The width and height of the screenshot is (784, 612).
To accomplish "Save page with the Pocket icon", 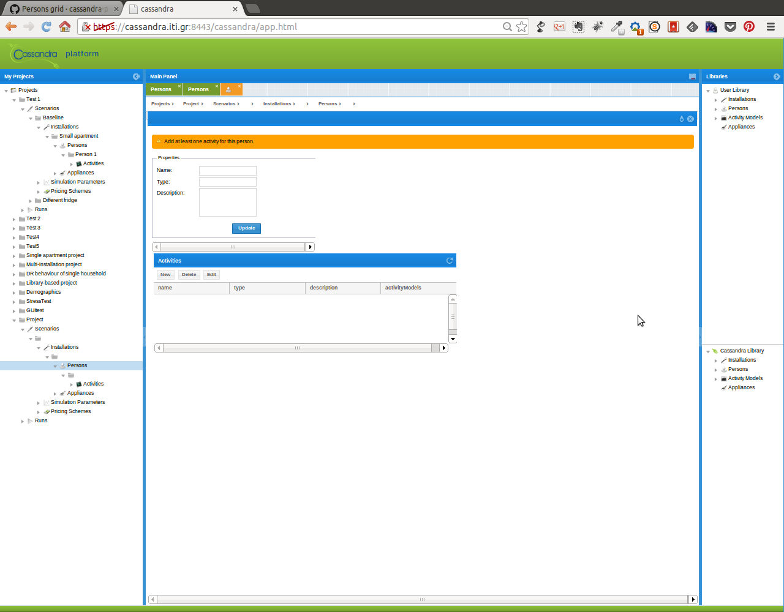I will pyautogui.click(x=730, y=26).
